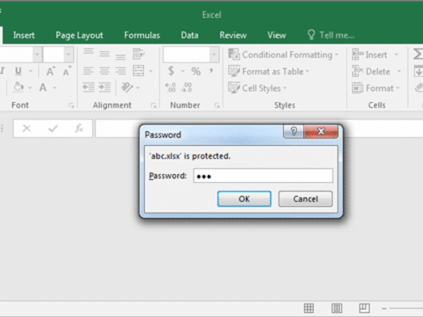Image resolution: width=423 pixels, height=317 pixels.
Task: Click the Increase Indent icon
Action: pyautogui.click(x=104, y=88)
